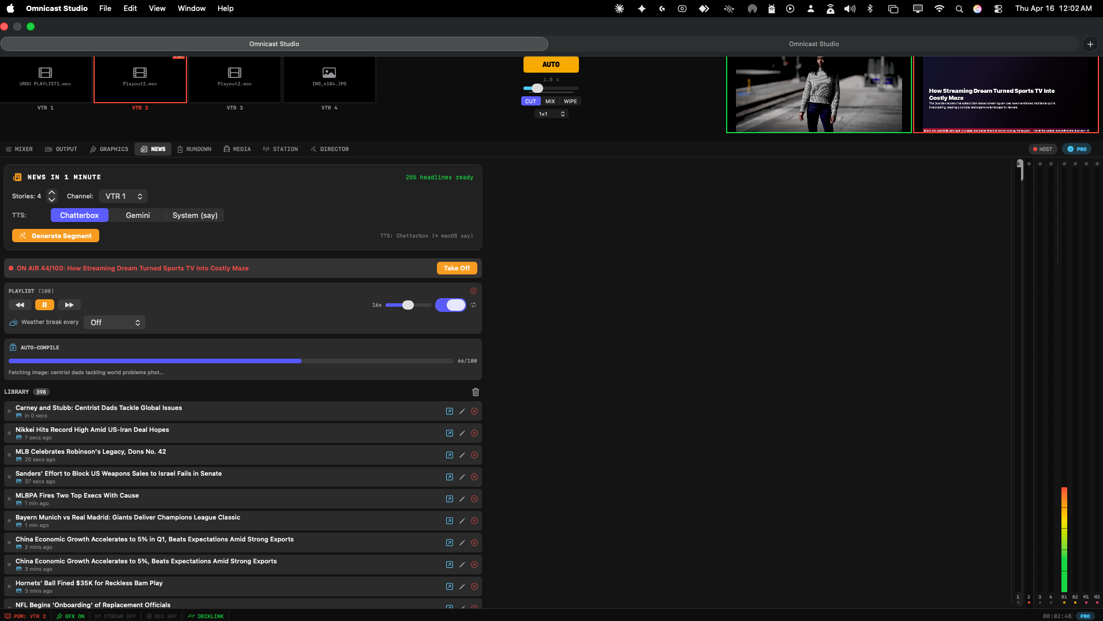1103x621 pixels.
Task: Switch to the STATION tab
Action: tap(281, 149)
